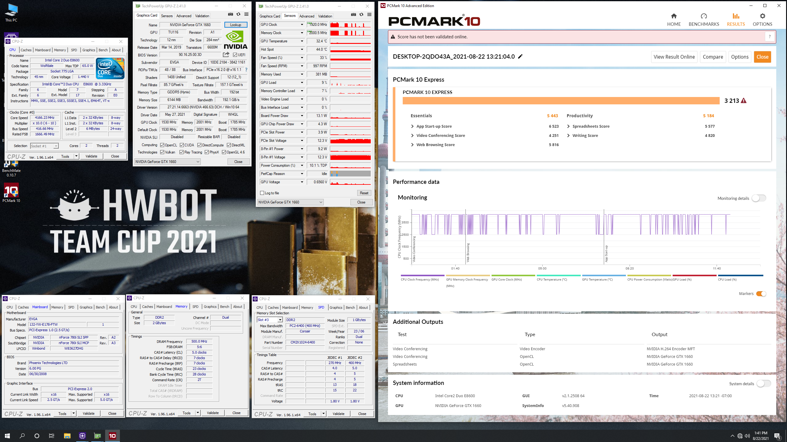This screenshot has width=787, height=442.
Task: Open PCMark 10 desktop shortcut
Action: click(x=11, y=193)
